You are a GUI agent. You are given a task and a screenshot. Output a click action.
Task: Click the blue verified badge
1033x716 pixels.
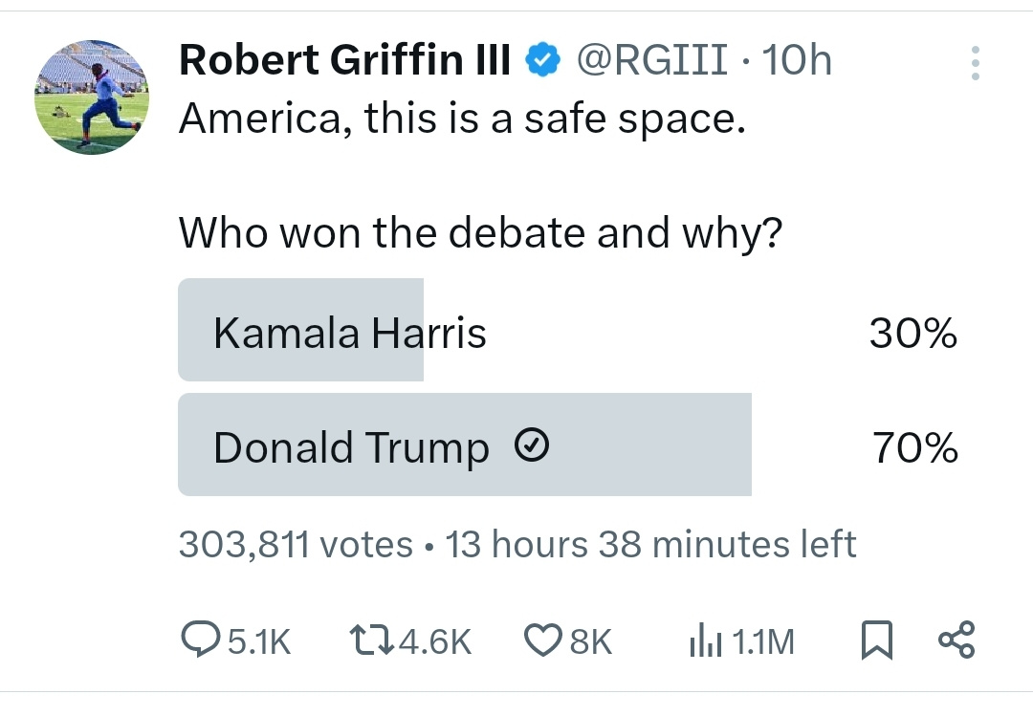point(544,61)
